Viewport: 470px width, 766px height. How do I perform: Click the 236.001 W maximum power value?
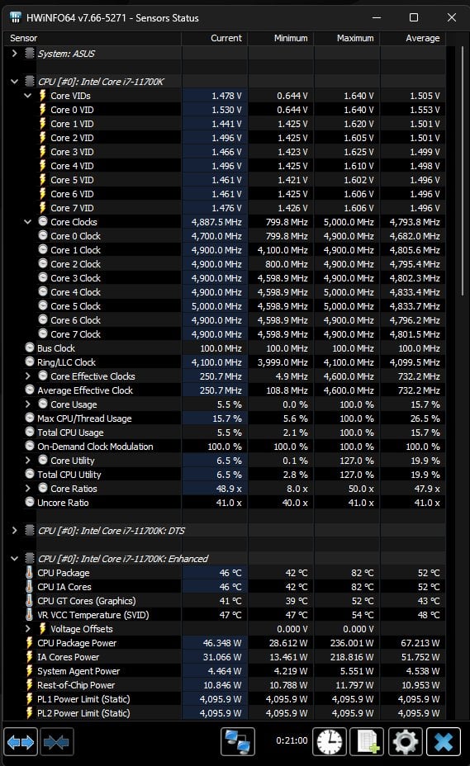click(351, 643)
